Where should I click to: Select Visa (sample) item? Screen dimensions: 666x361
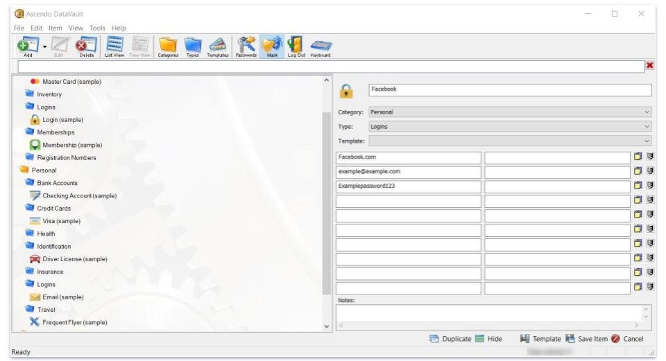point(55,221)
